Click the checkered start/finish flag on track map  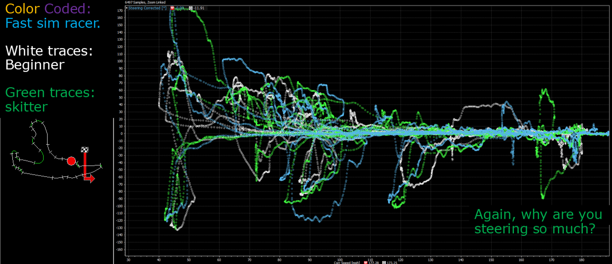85,150
